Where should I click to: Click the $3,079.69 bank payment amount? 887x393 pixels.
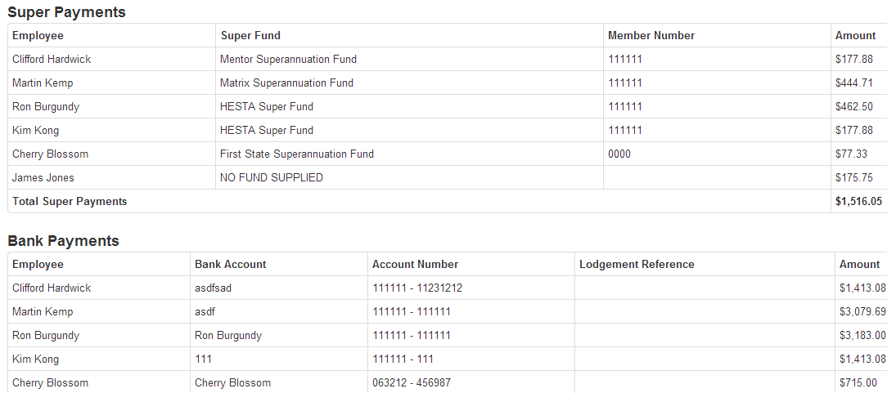tap(862, 312)
